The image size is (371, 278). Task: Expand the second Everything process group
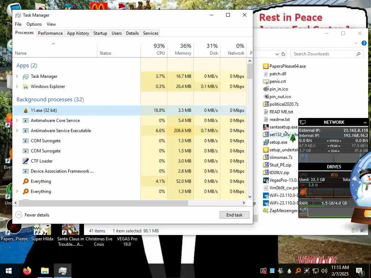(17, 191)
